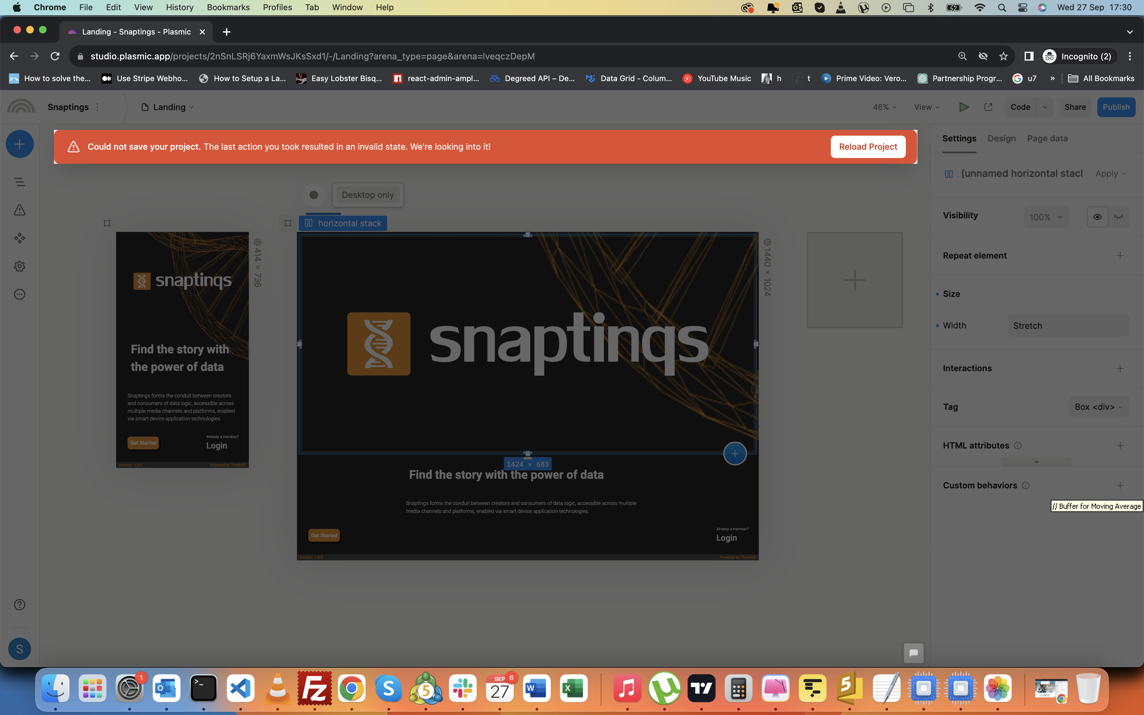Click the Publish button
The width and height of the screenshot is (1144, 715).
pos(1116,107)
